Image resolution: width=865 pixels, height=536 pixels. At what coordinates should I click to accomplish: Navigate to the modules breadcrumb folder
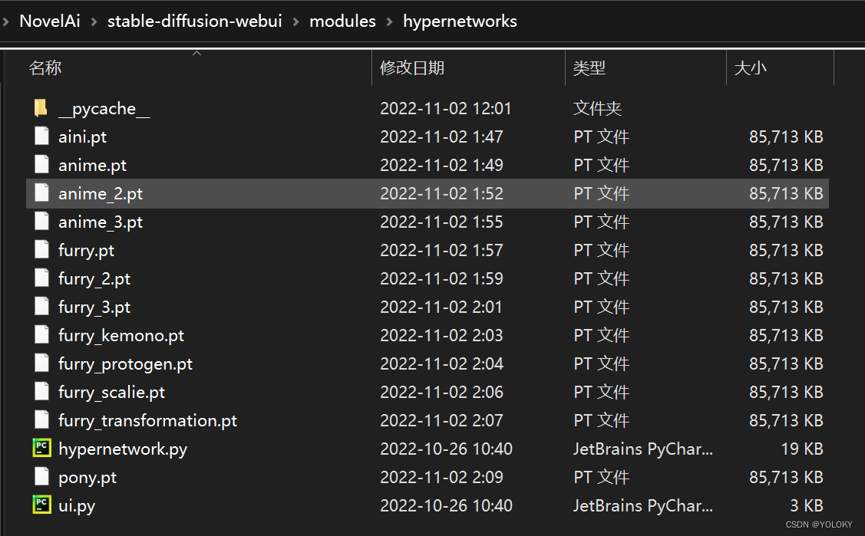click(342, 21)
